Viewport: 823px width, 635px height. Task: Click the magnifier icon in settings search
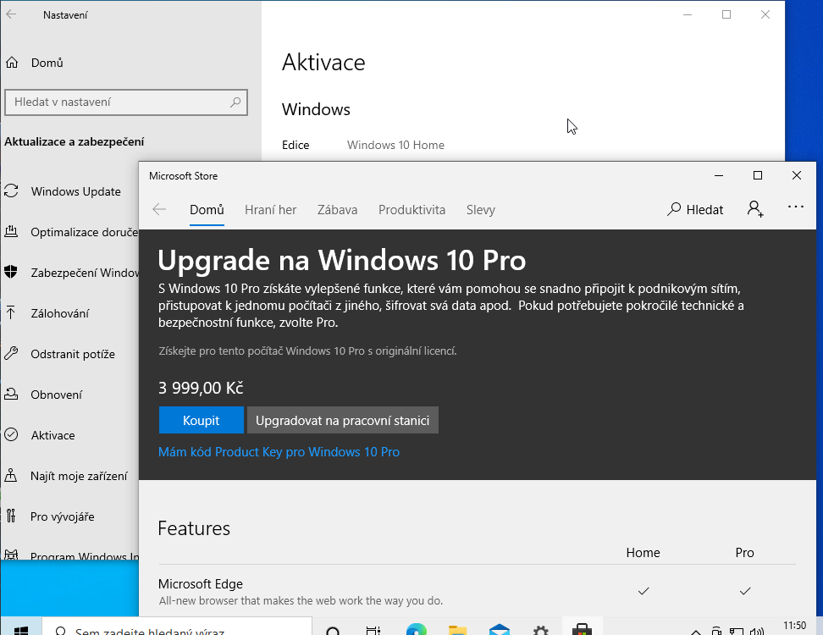[235, 102]
